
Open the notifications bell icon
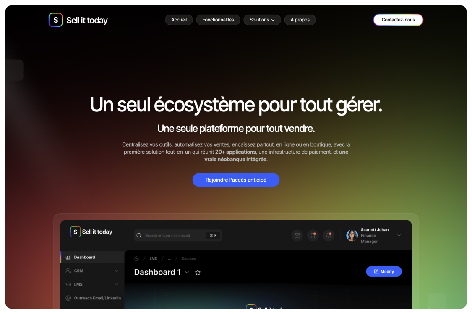coord(329,235)
